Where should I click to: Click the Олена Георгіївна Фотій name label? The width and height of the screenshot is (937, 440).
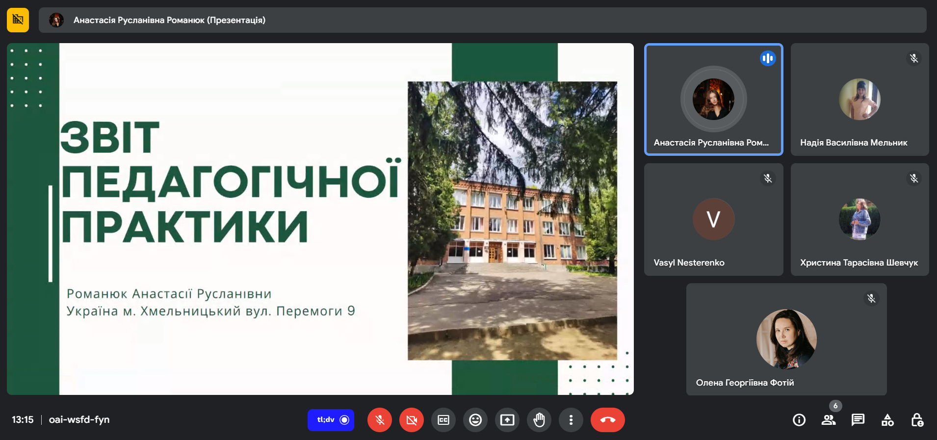(x=745, y=383)
